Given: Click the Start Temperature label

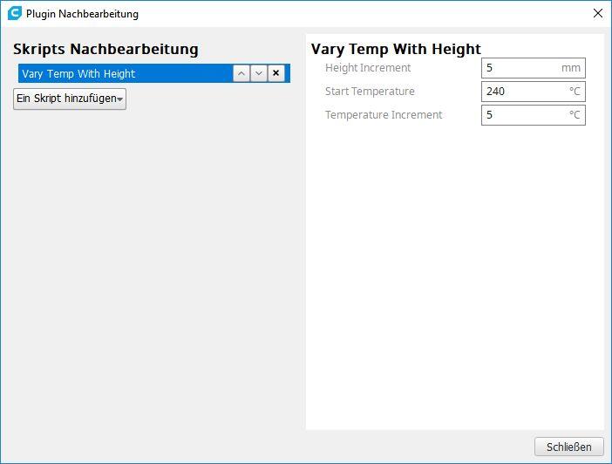Looking at the screenshot, I should pos(370,92).
